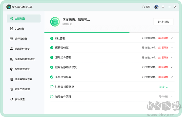Screen dimensions: 182x117
Task: Open customer service headset icon
Action: [x=143, y=7]
